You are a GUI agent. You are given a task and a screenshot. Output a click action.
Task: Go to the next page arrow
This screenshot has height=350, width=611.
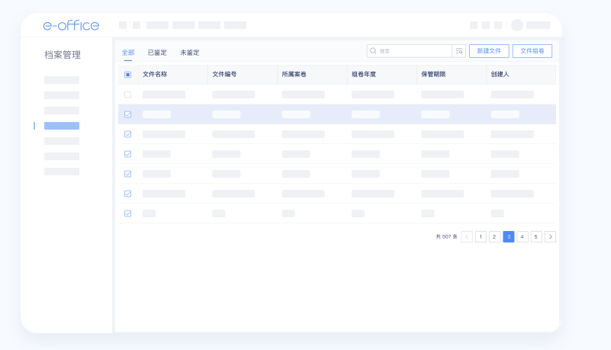[x=550, y=236]
